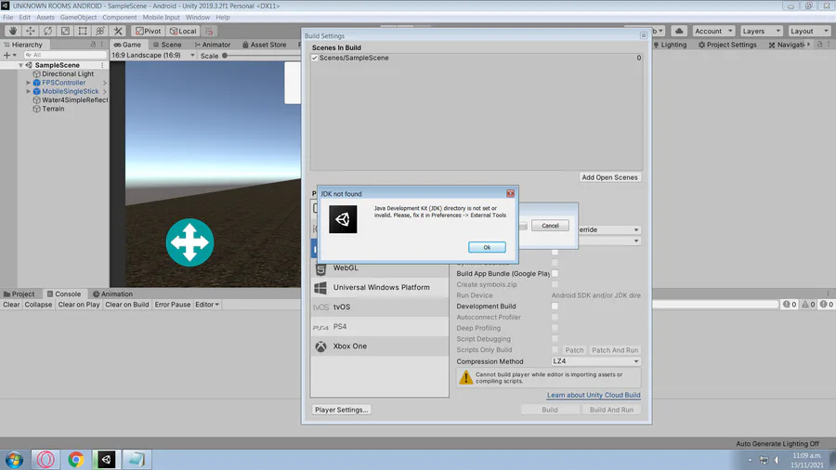Toggle Error Pause in Console

pyautogui.click(x=172, y=305)
